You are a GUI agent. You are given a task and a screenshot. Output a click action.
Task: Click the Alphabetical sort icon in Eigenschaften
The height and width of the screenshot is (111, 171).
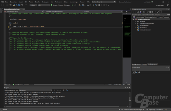pos(136,72)
